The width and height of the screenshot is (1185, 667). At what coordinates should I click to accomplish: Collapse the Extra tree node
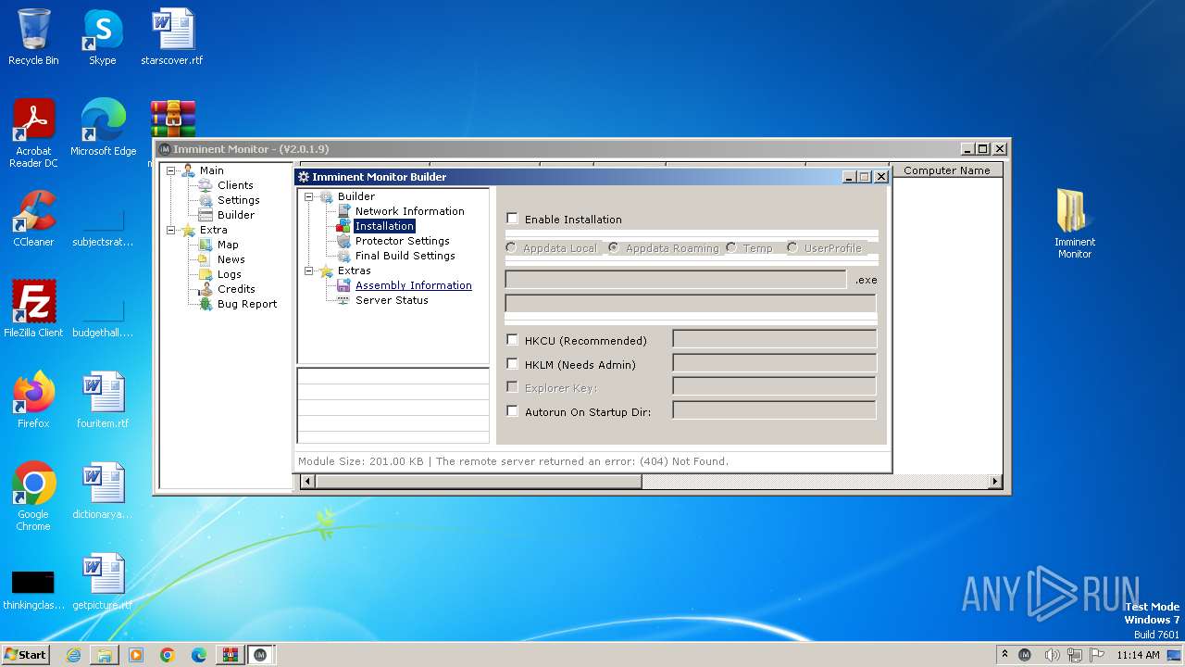[171, 230]
